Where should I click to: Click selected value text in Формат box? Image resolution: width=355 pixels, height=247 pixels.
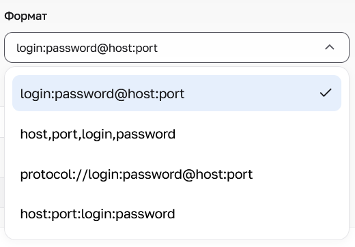tap(87, 48)
